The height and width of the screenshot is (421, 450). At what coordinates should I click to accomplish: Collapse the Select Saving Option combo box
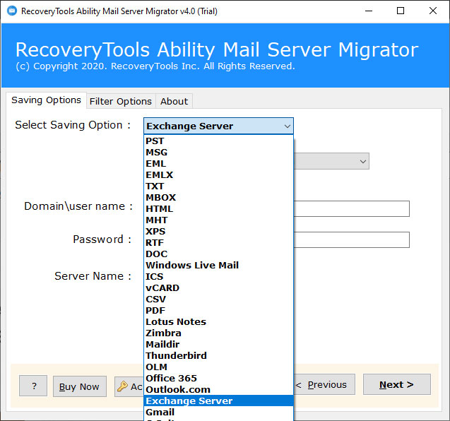coord(286,126)
